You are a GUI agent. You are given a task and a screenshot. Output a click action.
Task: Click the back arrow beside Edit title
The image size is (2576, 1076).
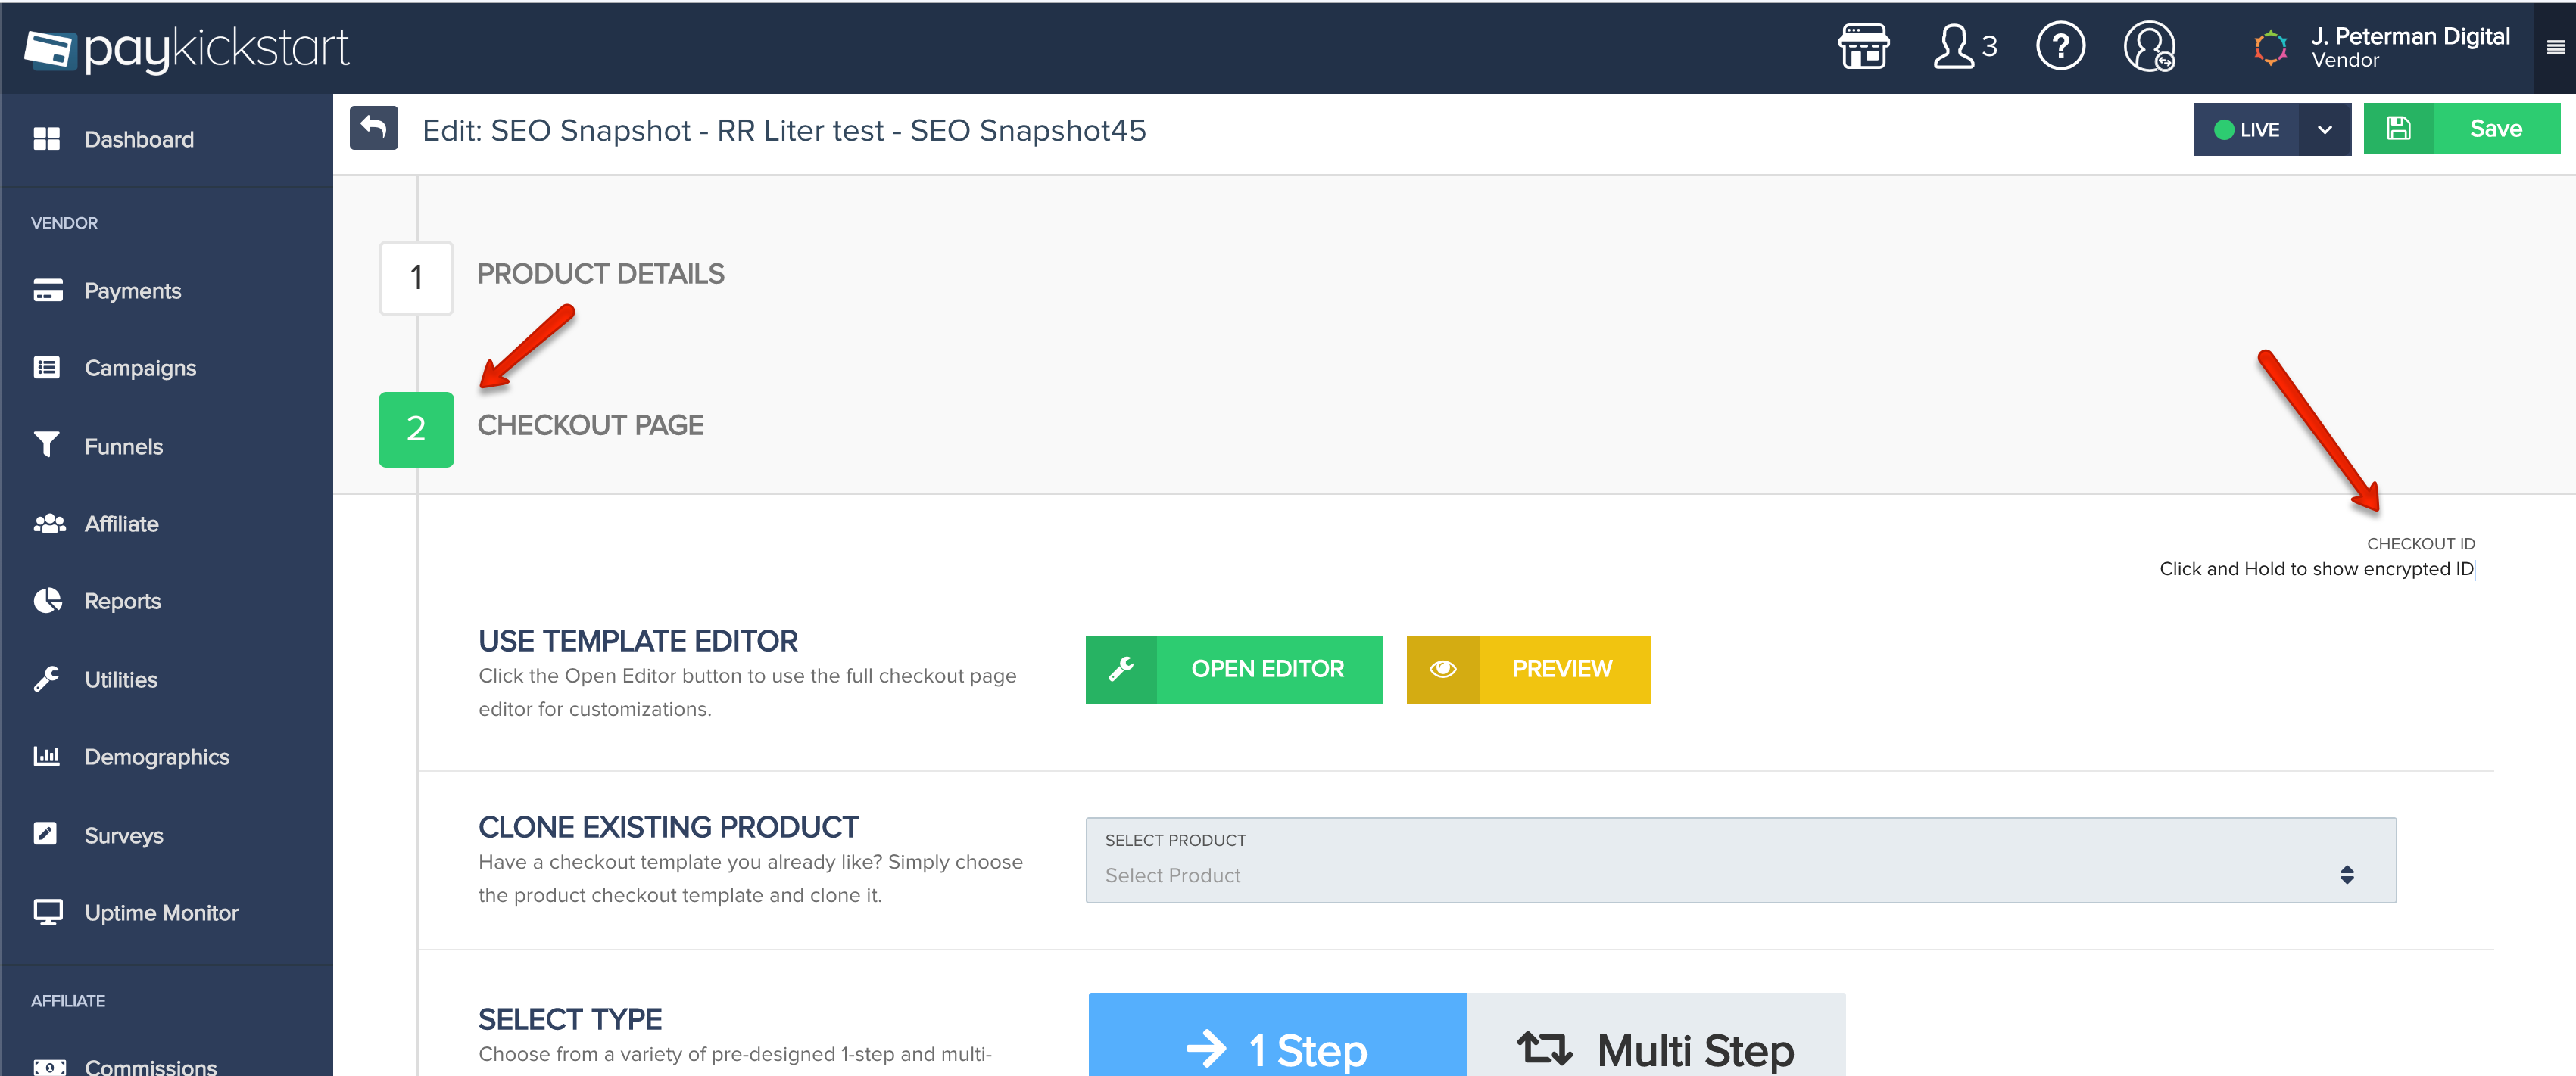(x=374, y=129)
